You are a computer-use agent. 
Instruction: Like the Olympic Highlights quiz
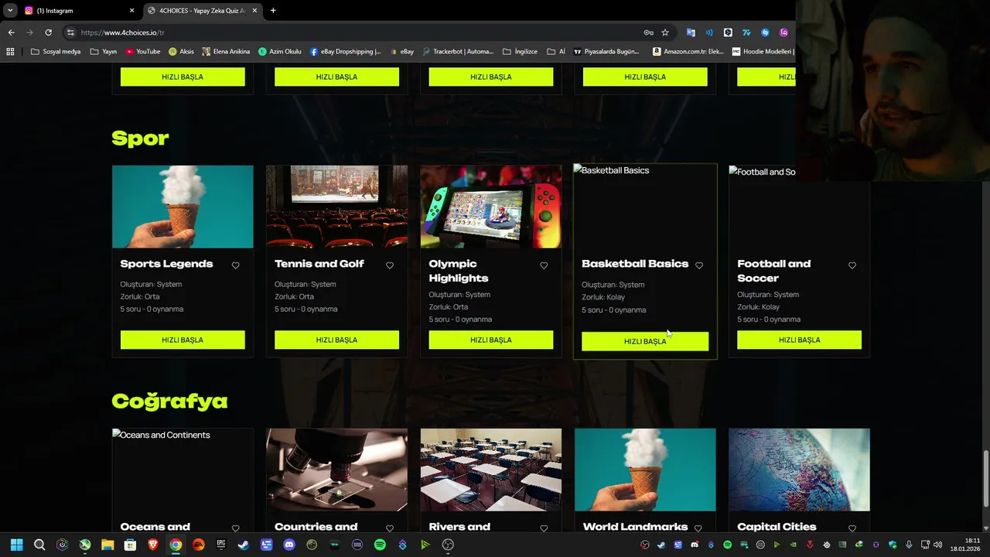coord(544,265)
